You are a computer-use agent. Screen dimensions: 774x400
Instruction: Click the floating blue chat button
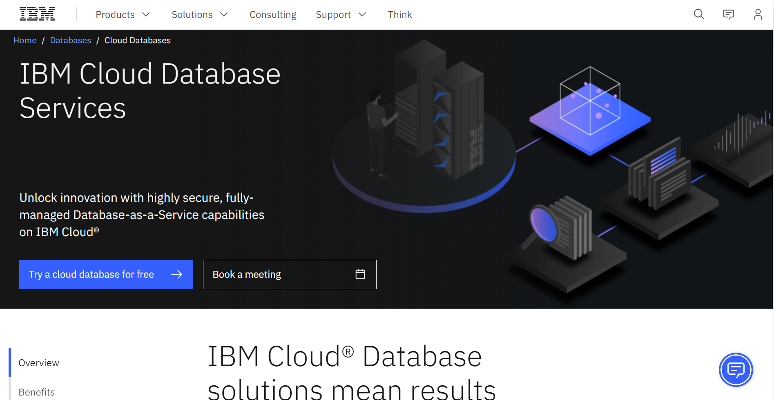[736, 370]
